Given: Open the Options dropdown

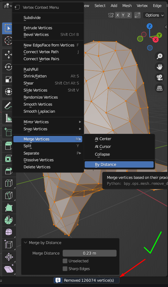Looking at the screenshot, I should click(x=155, y=15).
